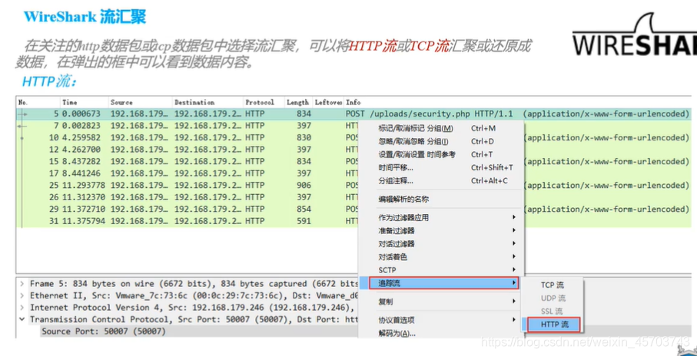
Task: Click time 11.372710 cell
Action: [x=84, y=209]
